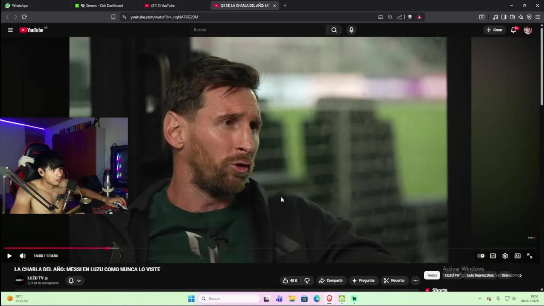Viewport: 544px width, 306px height.
Task: Open Brave VPN shield icon
Action: pyautogui.click(x=529, y=17)
